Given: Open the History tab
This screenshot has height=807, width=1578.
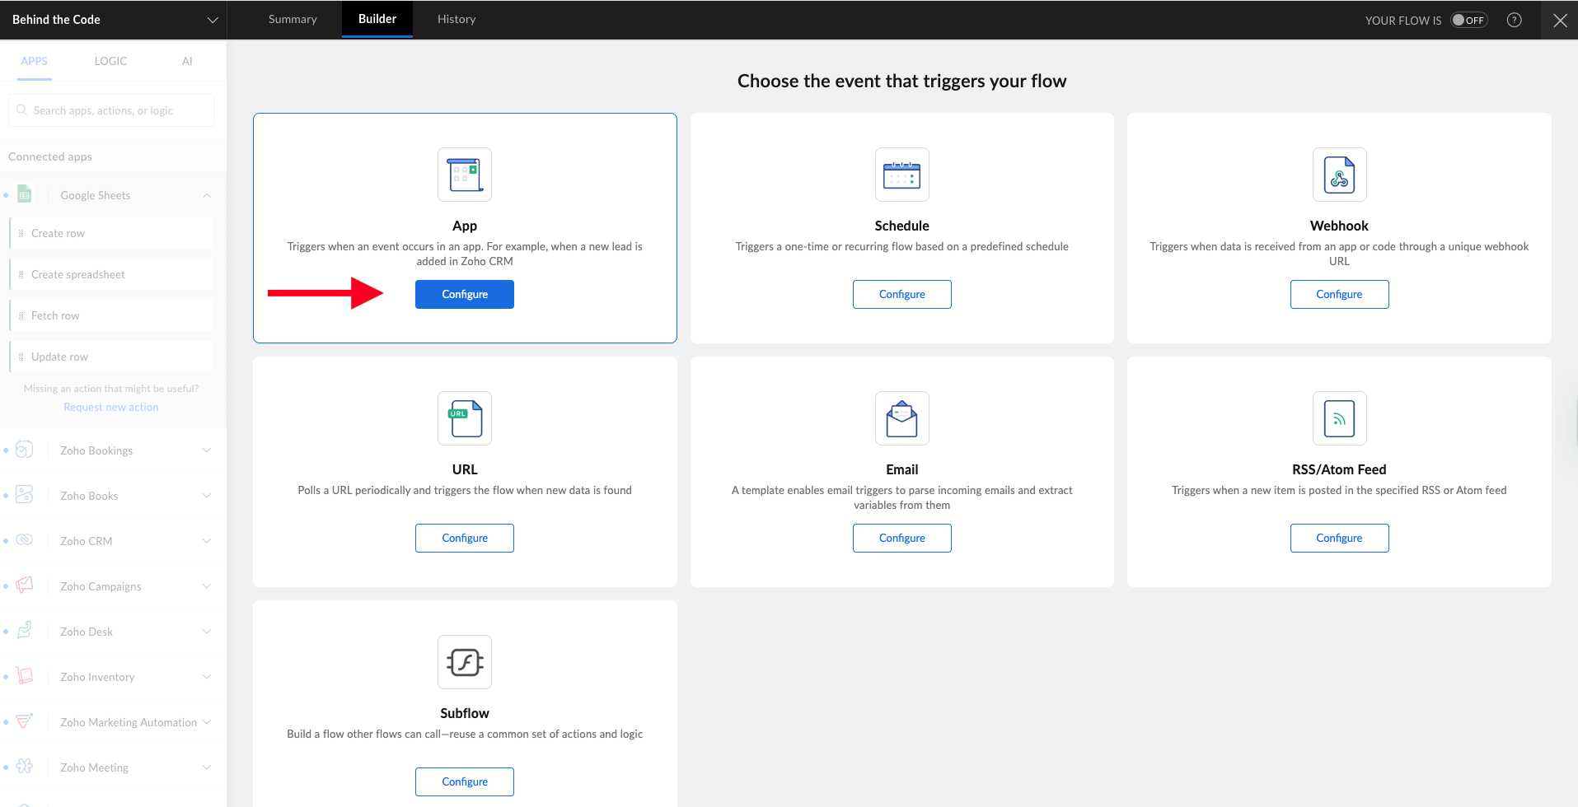Looking at the screenshot, I should pos(457,20).
